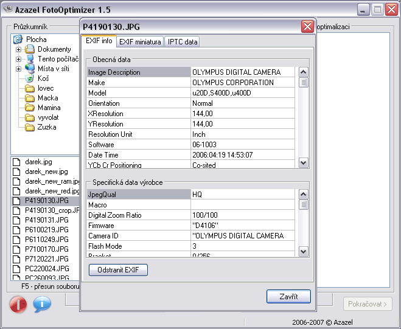Click the Zavřít button

click(288, 297)
